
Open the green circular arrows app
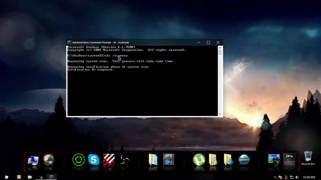pyautogui.click(x=79, y=159)
